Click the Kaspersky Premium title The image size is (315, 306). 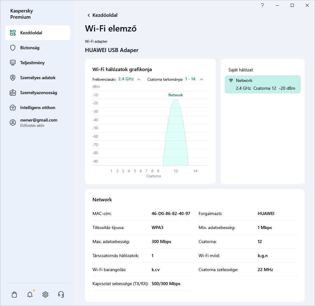tap(21, 14)
